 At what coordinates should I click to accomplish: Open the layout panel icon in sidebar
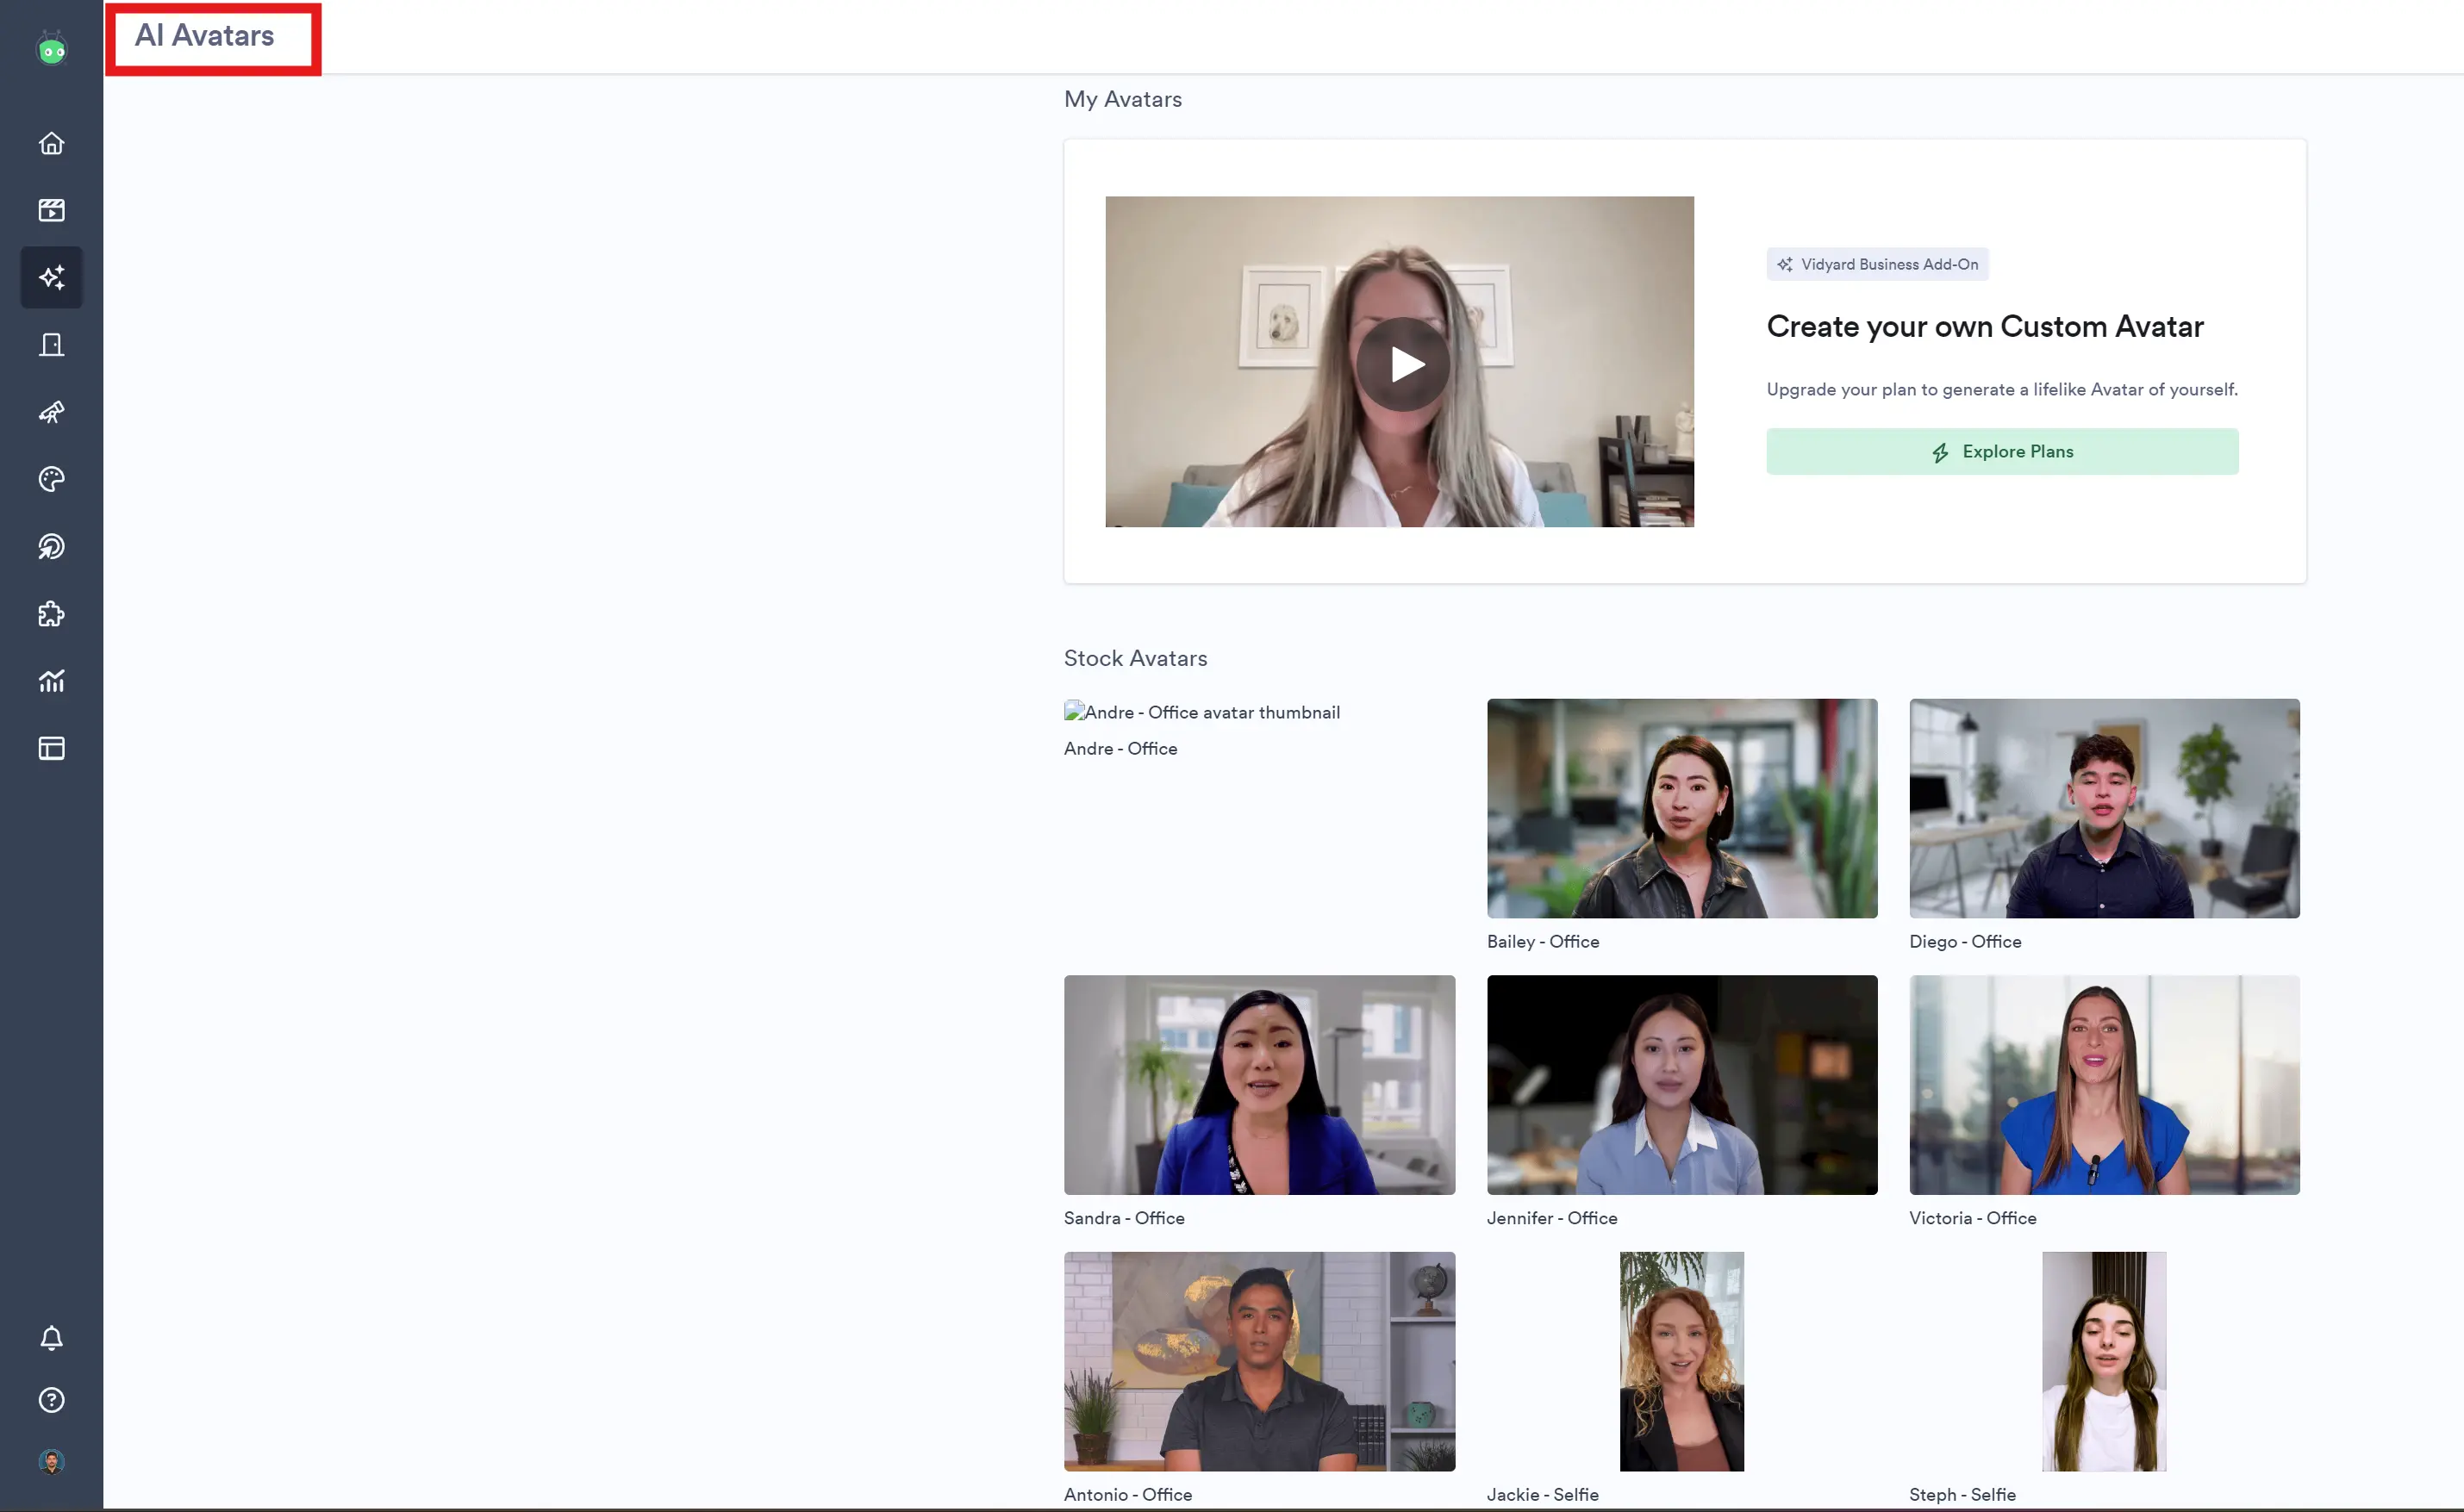click(x=51, y=748)
